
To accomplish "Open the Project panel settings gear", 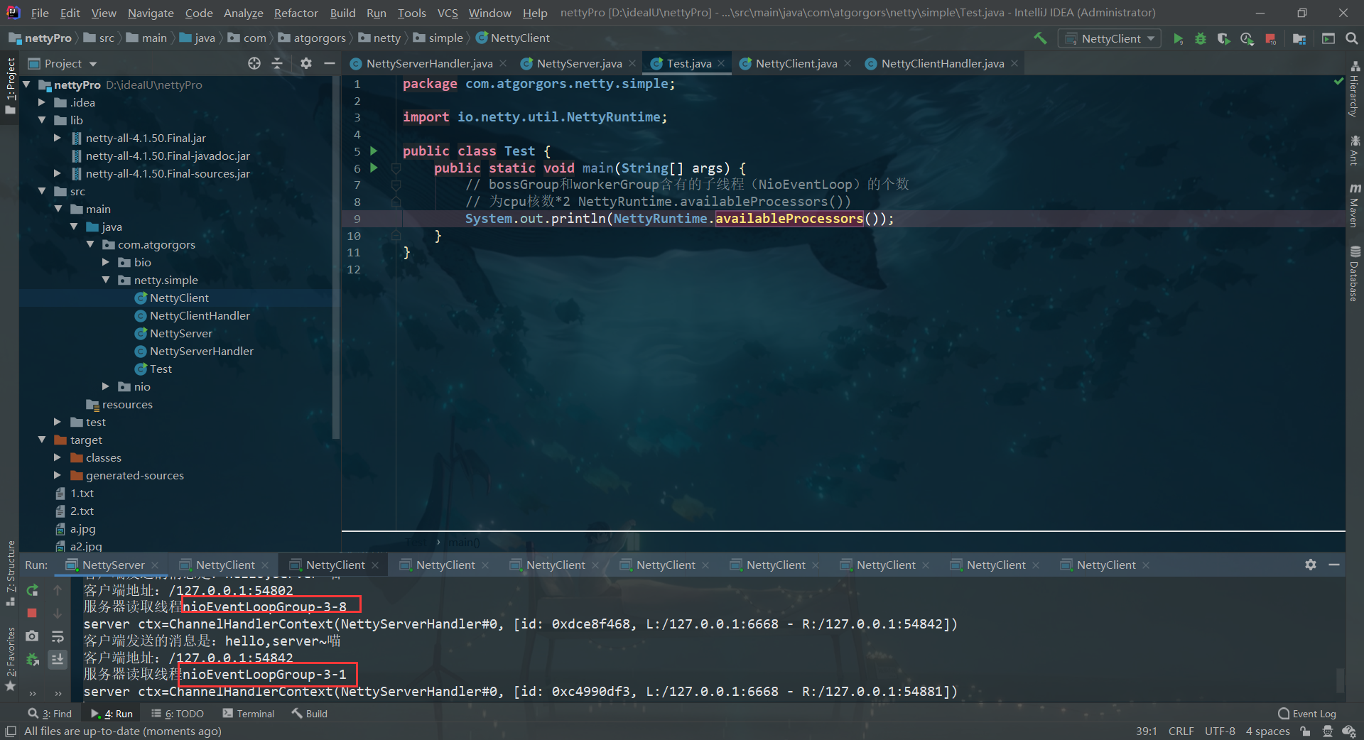I will point(306,63).
